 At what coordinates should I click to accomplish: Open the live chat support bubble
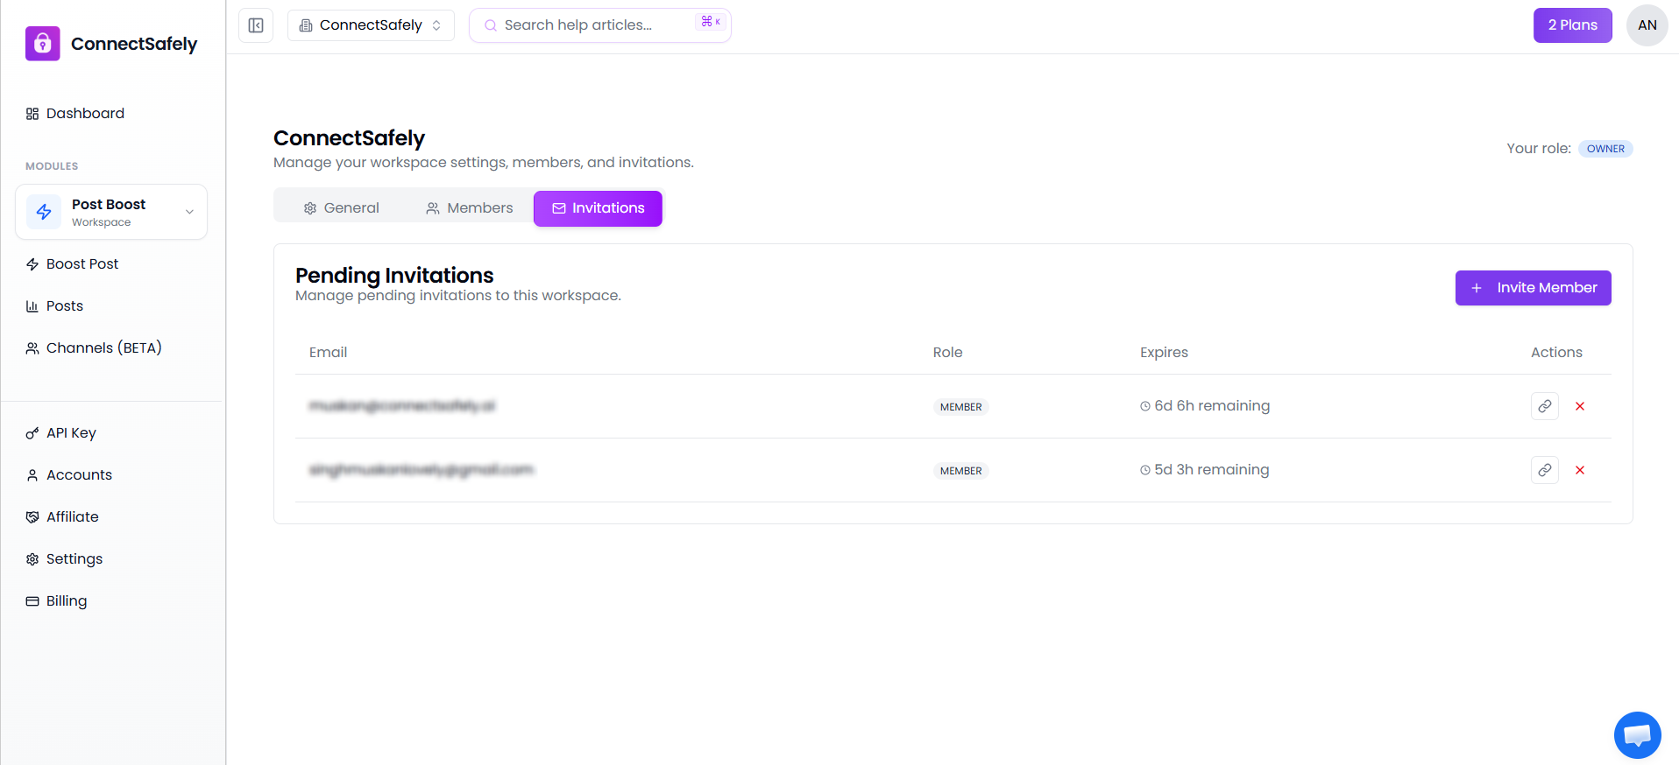[1637, 734]
